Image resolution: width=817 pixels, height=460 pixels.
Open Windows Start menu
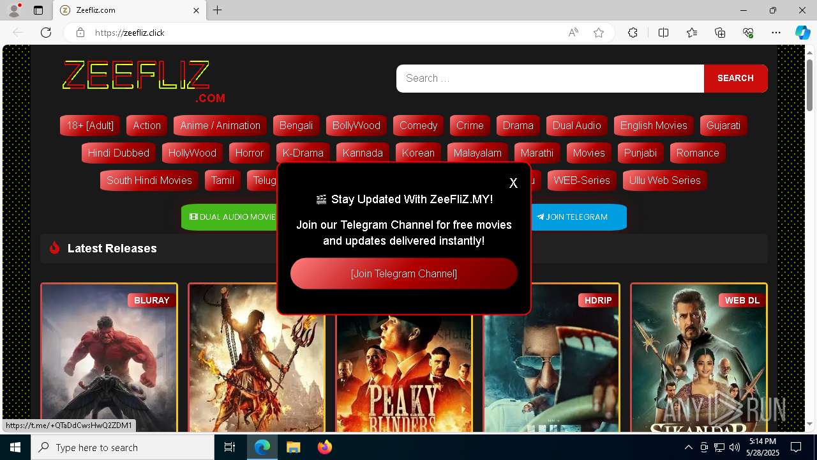click(x=15, y=447)
